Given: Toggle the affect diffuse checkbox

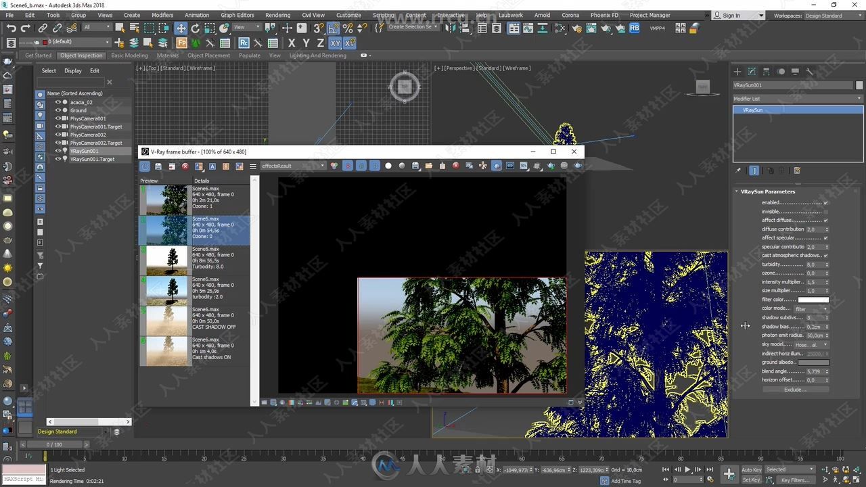Looking at the screenshot, I should (x=825, y=221).
